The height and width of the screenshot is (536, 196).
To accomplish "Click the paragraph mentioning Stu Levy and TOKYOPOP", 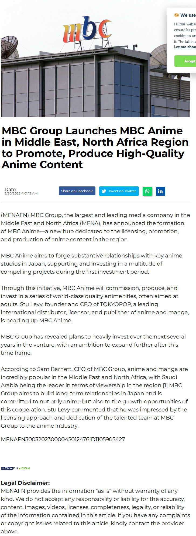I will [x=95, y=304].
